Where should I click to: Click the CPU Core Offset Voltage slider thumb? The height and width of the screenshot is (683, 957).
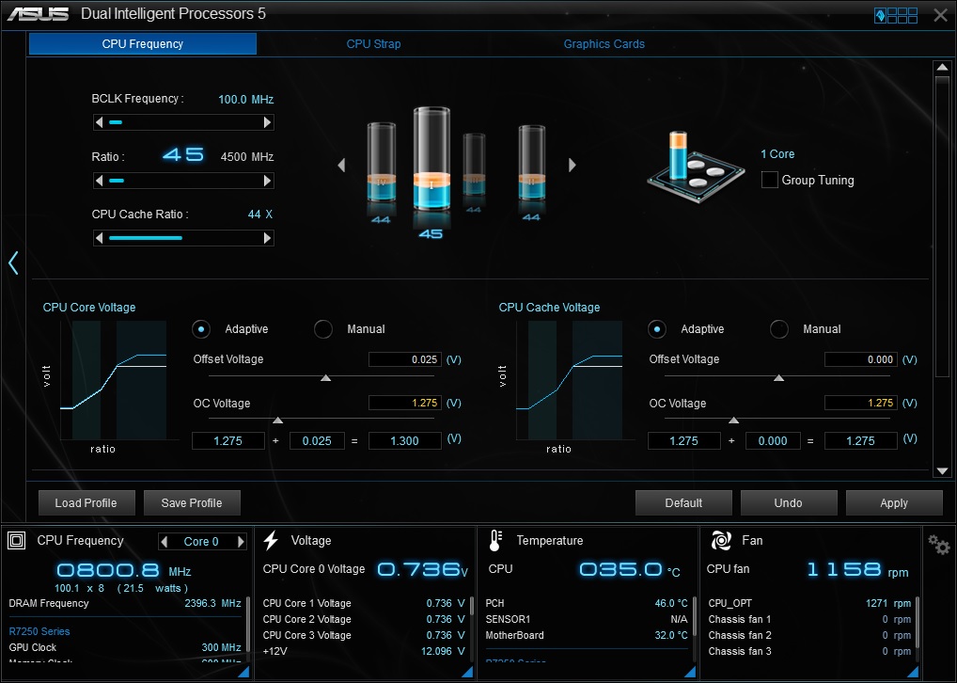coord(326,378)
